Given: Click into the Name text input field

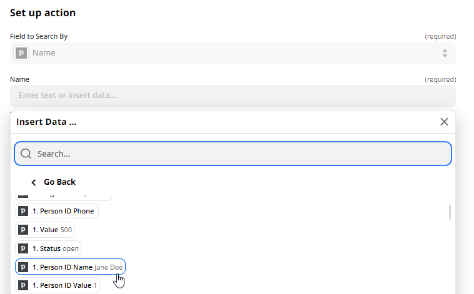Looking at the screenshot, I should (x=233, y=96).
